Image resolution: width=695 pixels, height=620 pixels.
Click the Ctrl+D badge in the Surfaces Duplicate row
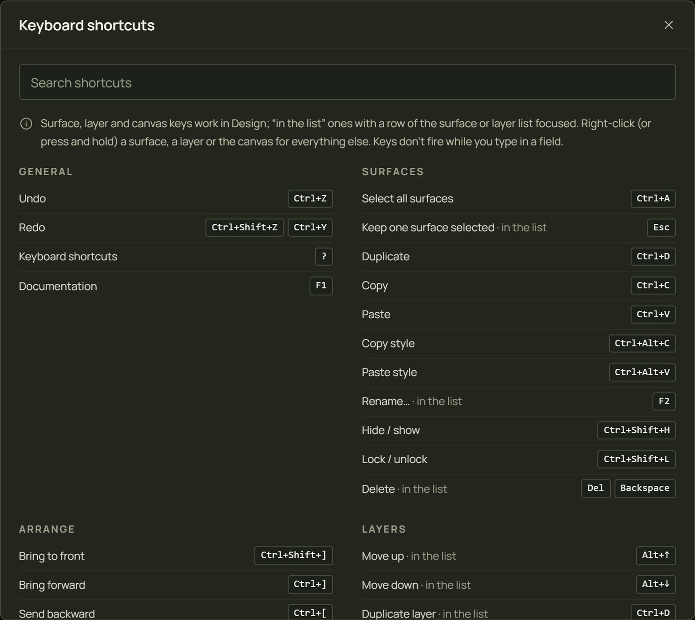pyautogui.click(x=653, y=257)
